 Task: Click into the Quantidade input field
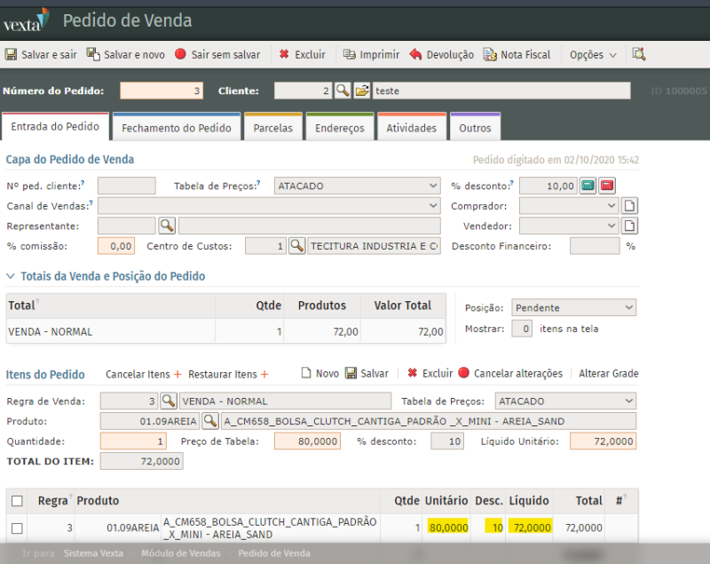point(133,441)
